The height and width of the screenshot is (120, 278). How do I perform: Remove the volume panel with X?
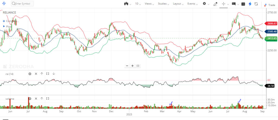(36, 99)
